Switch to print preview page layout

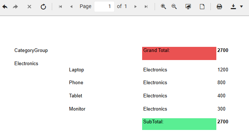[202, 7]
